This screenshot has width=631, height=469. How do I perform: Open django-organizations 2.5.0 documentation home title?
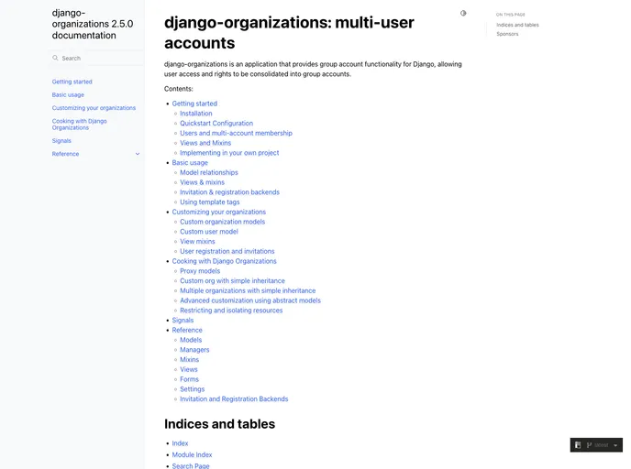tap(93, 24)
